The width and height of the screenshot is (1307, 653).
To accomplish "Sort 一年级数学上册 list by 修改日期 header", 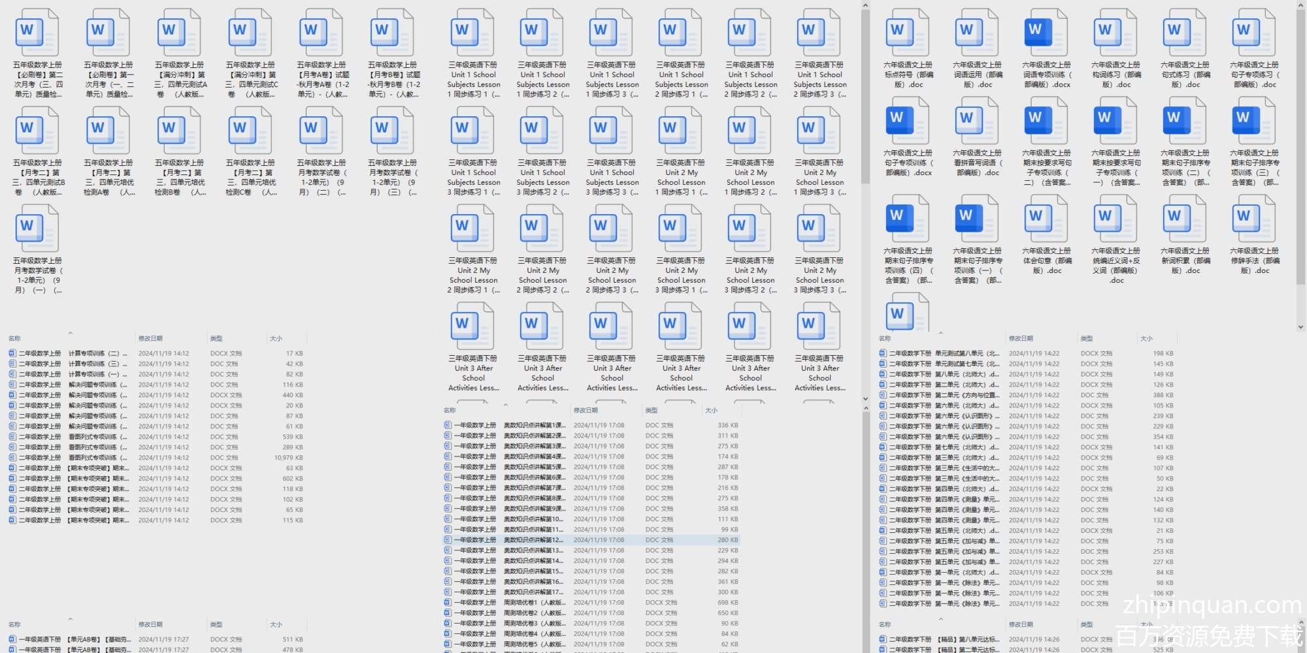I will [x=586, y=411].
